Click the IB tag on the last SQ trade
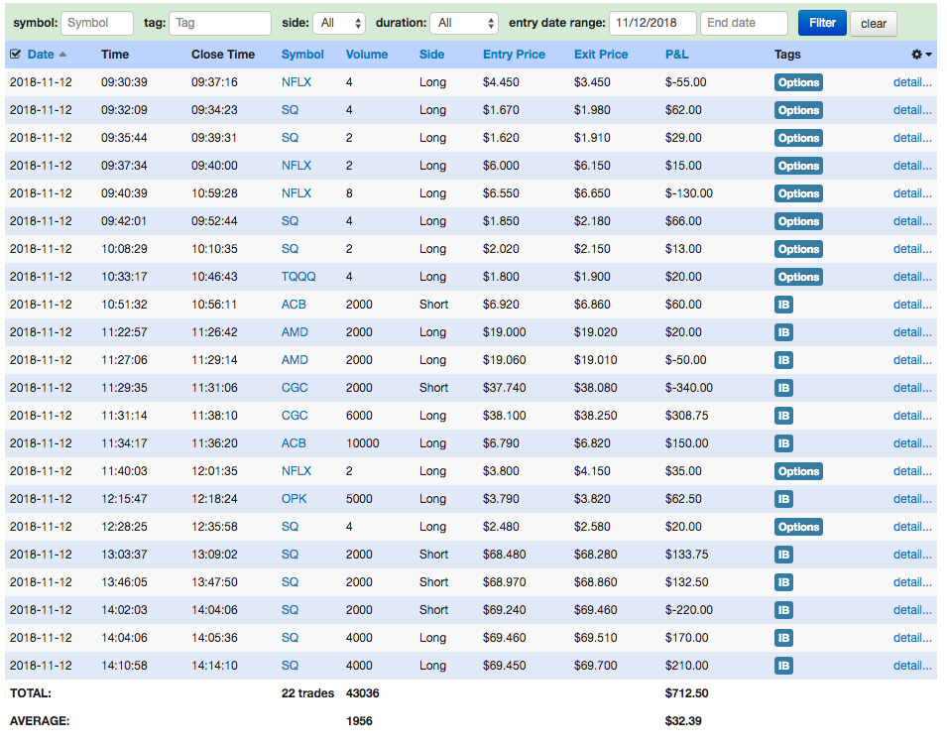 tap(783, 666)
